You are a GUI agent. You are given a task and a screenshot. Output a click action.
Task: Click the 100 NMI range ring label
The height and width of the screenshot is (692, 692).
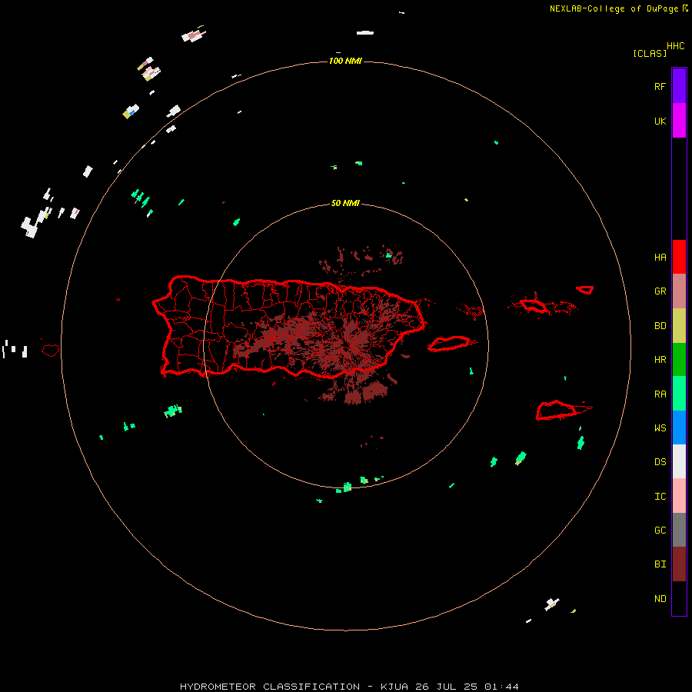pyautogui.click(x=345, y=61)
